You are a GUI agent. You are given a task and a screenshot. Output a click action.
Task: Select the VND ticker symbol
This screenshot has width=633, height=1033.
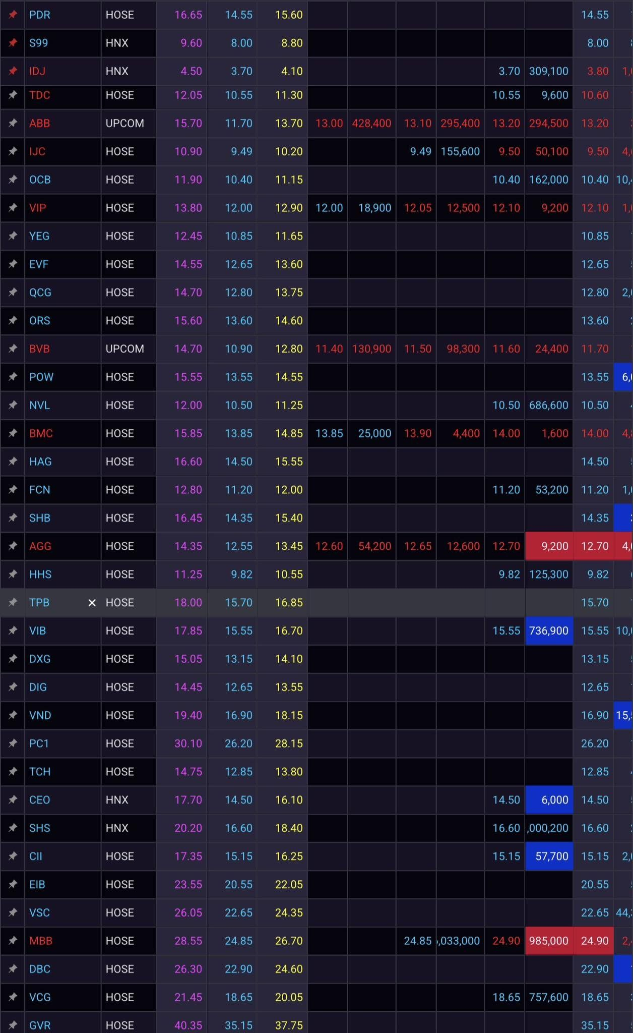tap(40, 715)
